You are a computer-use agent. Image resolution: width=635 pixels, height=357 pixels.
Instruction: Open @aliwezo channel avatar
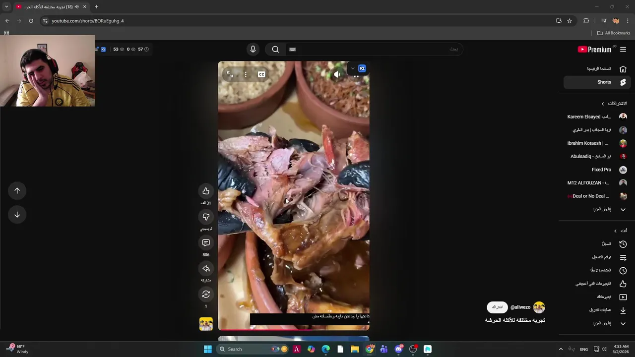point(539,307)
